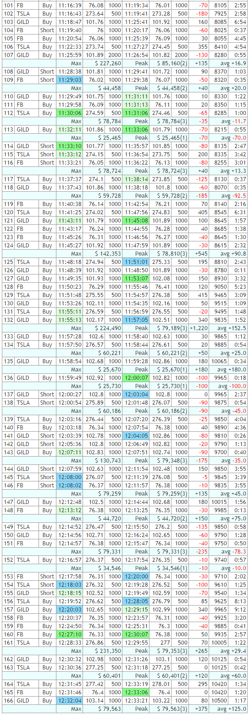249x715 pixels.
Task: Select highlighted entry time 12:08:02 in row 146
Action: click(70, 485)
